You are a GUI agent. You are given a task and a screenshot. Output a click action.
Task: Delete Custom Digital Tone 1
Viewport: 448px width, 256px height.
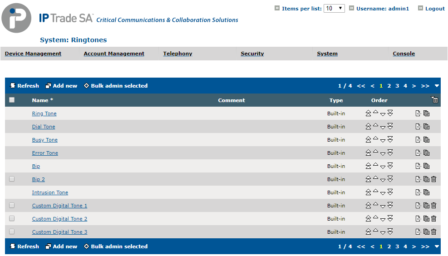pyautogui.click(x=434, y=206)
